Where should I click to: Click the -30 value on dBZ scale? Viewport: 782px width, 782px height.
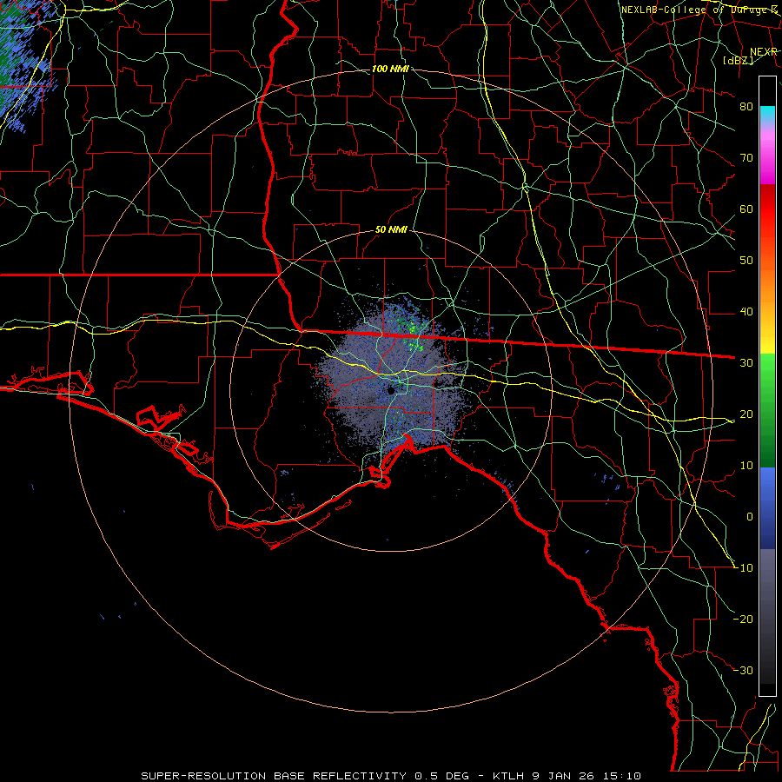pos(743,671)
